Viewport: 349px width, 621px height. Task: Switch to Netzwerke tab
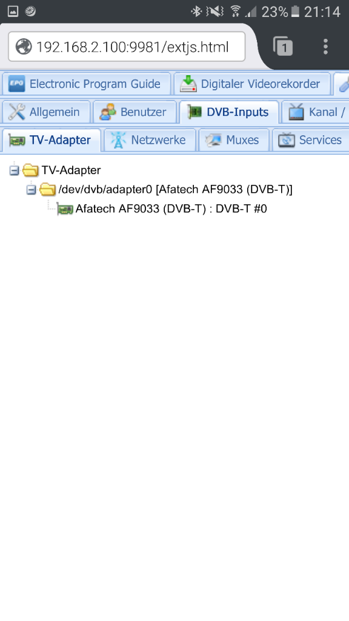point(150,140)
